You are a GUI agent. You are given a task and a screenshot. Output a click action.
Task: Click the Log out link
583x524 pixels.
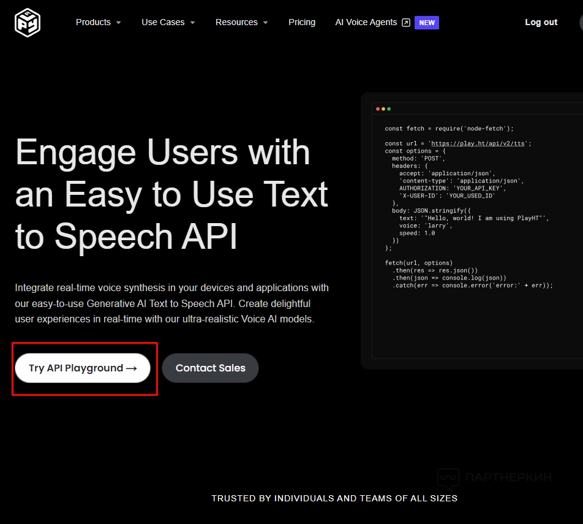(x=541, y=22)
